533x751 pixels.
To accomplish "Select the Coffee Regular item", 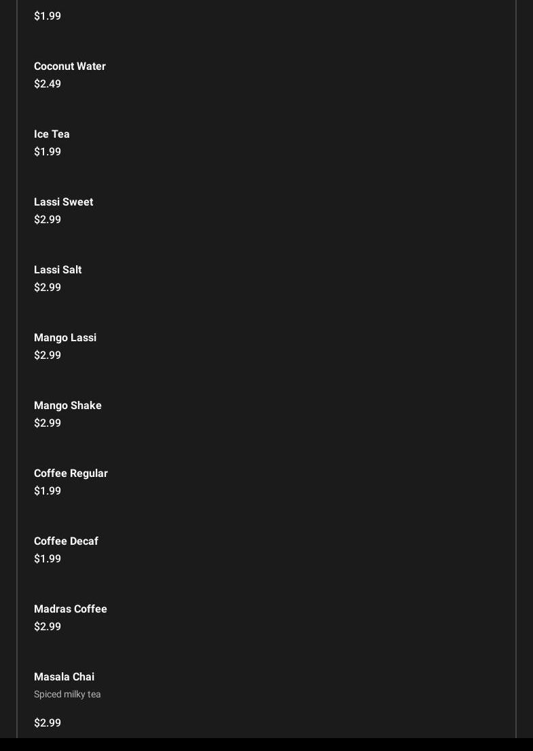I will 71,474.
